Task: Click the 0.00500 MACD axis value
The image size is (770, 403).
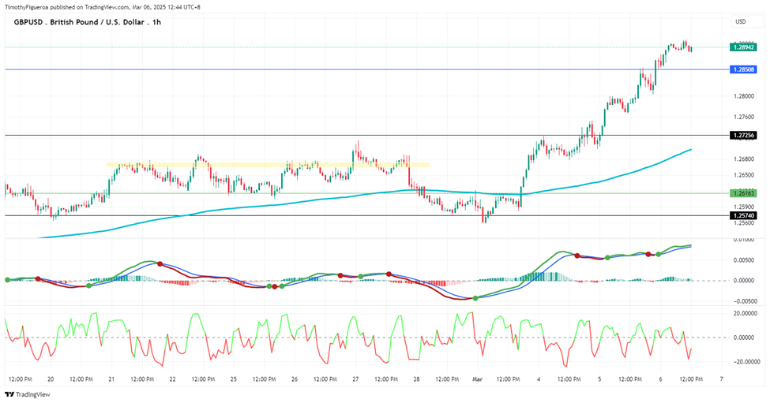Action: pyautogui.click(x=743, y=260)
